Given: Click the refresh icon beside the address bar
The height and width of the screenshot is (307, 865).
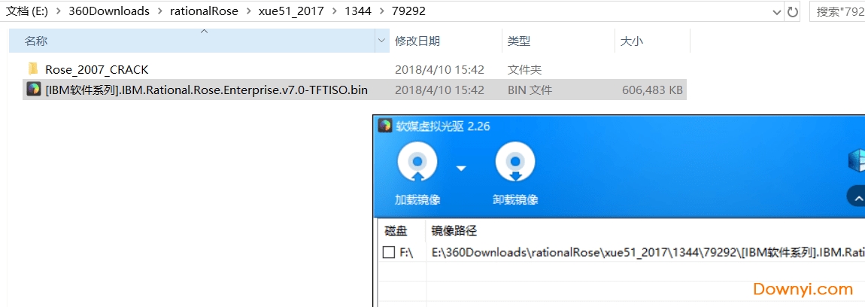Looking at the screenshot, I should click(x=793, y=11).
